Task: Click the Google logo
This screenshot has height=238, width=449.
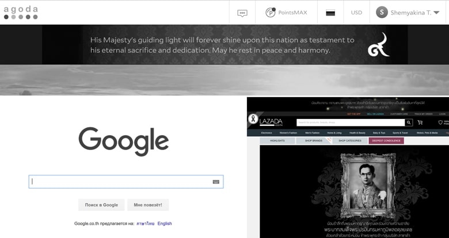Action: (x=124, y=141)
